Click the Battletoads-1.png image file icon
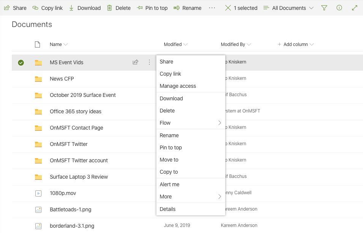Viewport: 363px width, 233px height. point(38,209)
